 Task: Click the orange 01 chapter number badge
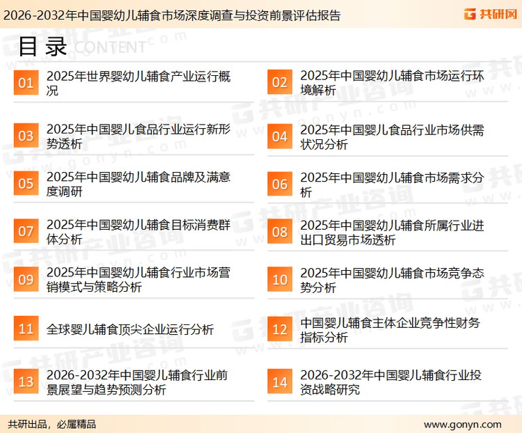click(26, 83)
